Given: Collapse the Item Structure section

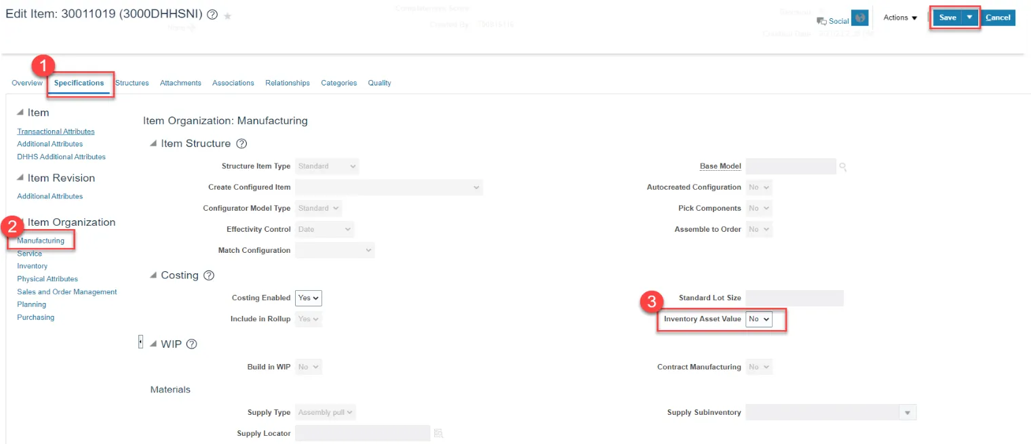Looking at the screenshot, I should coord(154,144).
